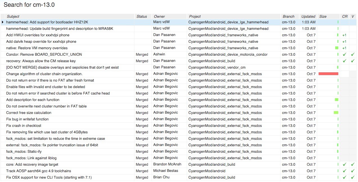Click green size bar on Correct free size row
358x182 pixels.
(336, 113)
